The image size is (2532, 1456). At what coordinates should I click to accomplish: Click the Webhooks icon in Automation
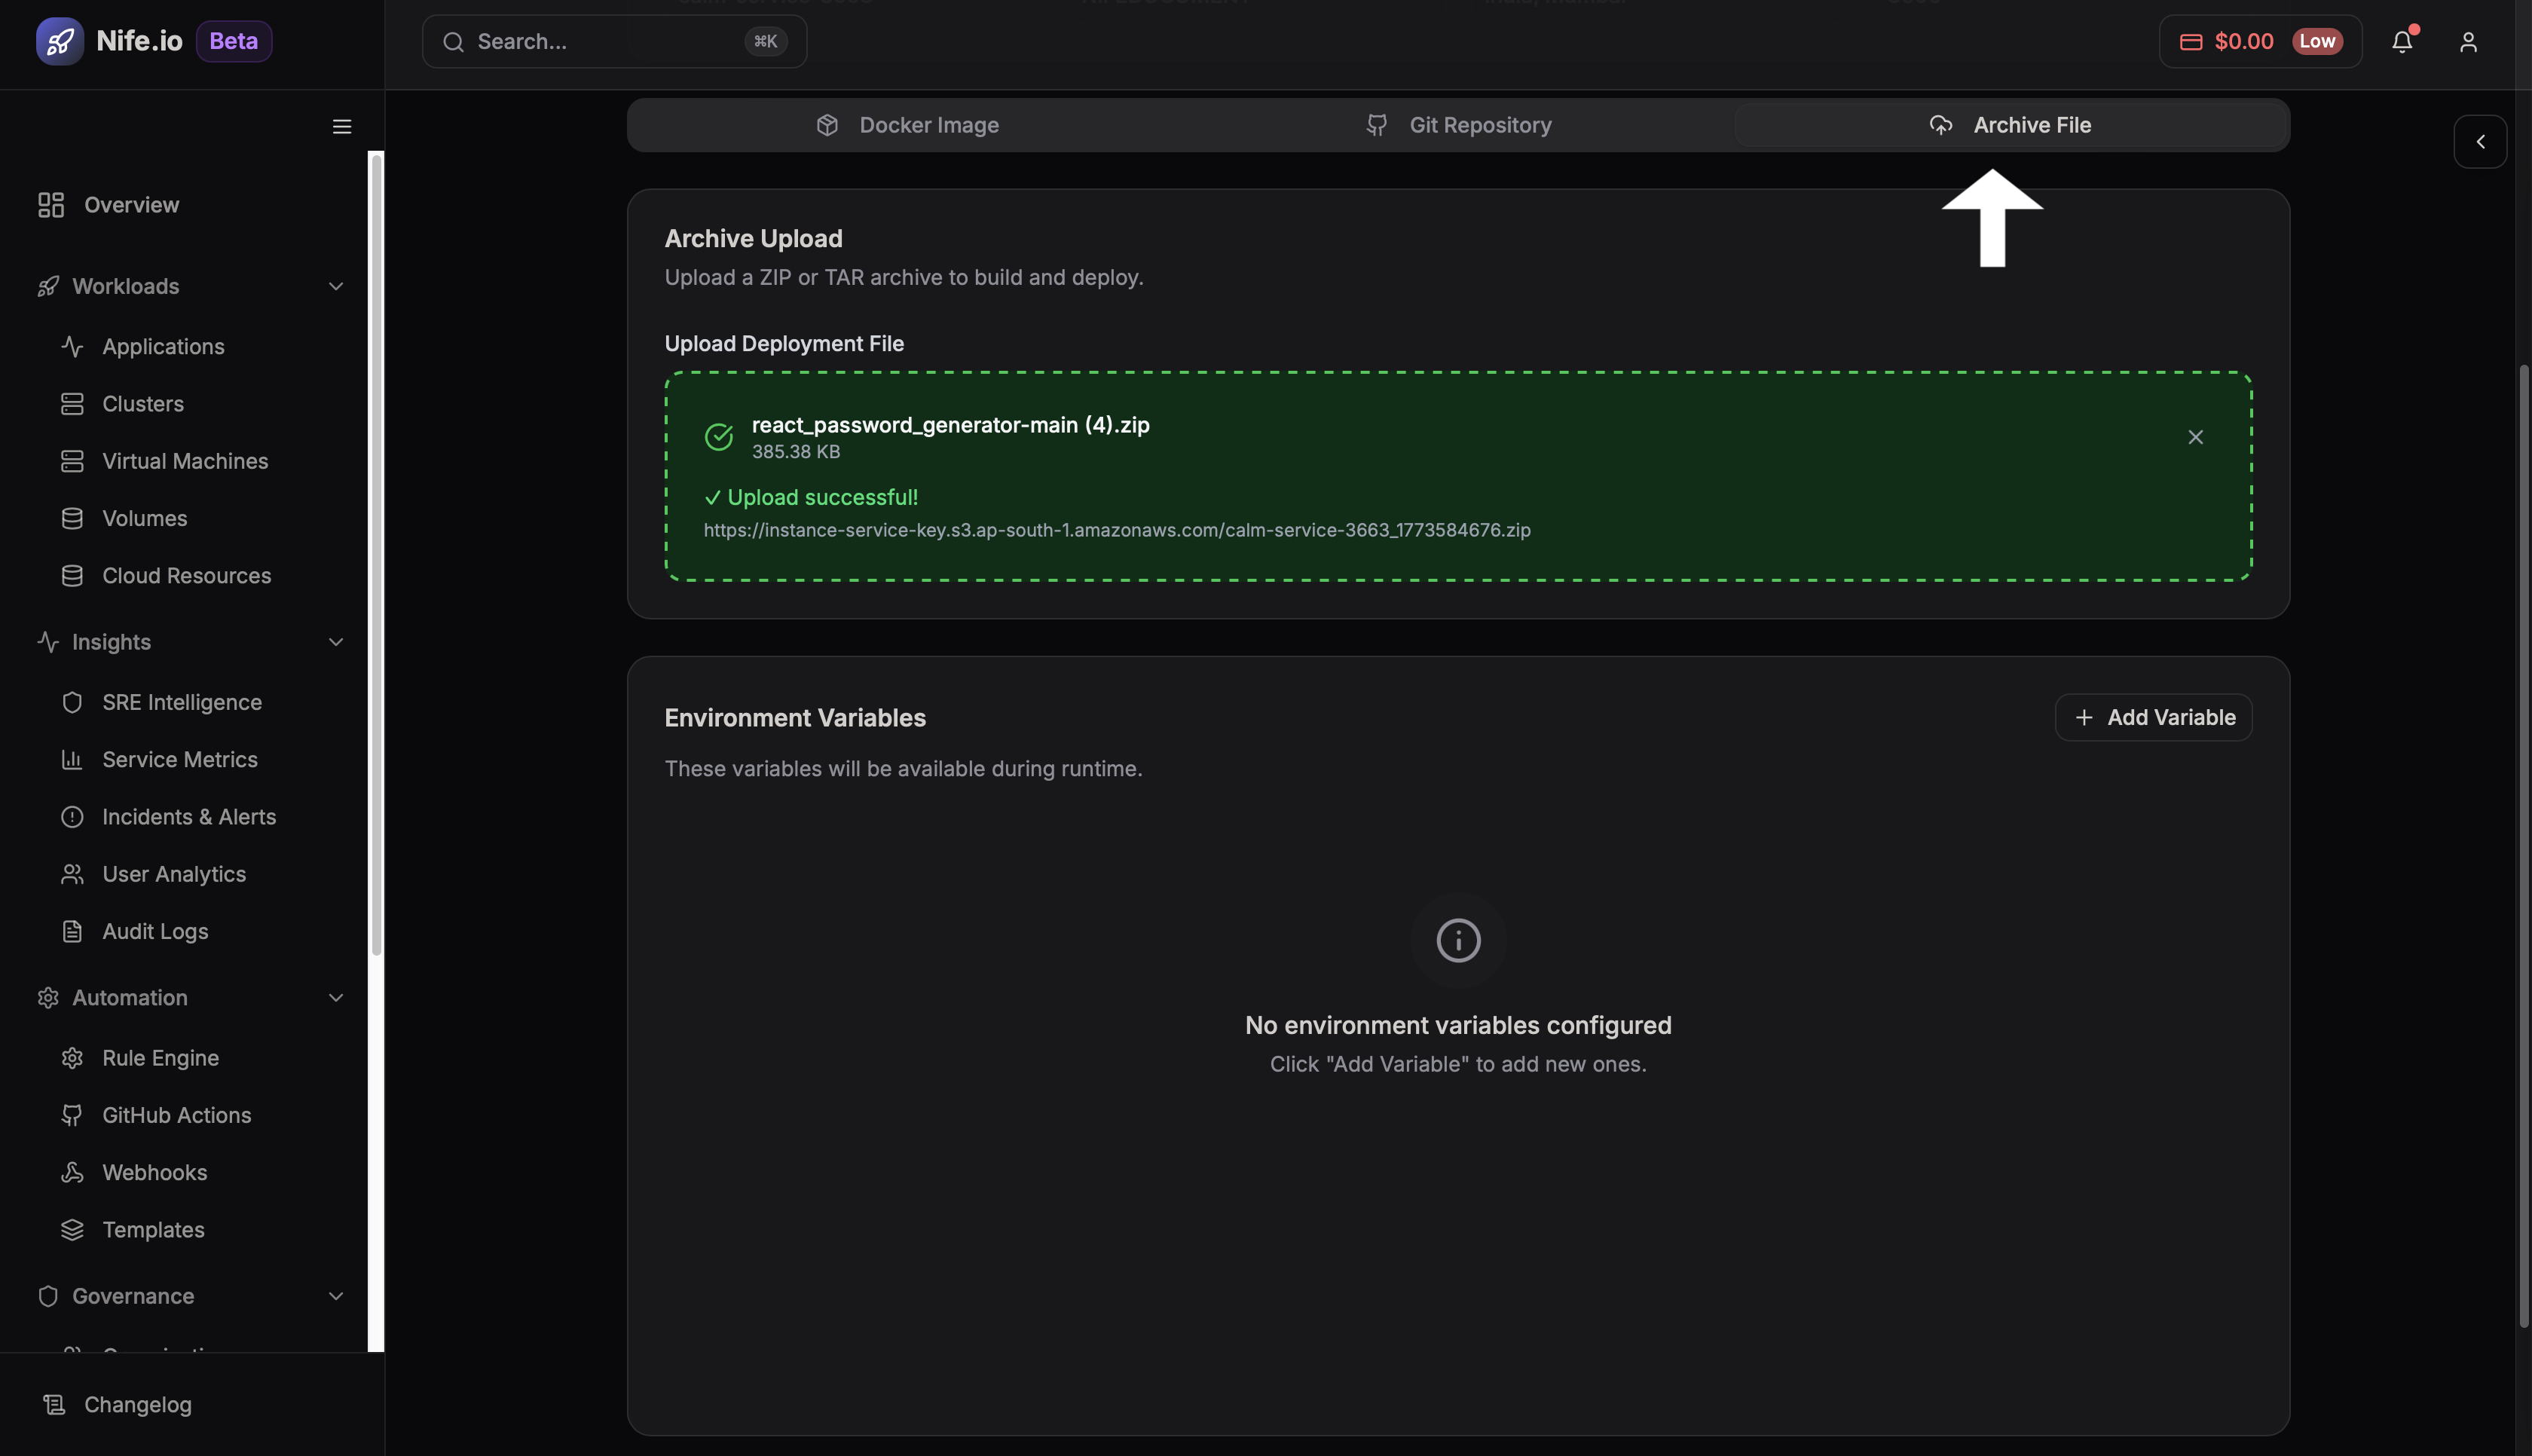74,1172
